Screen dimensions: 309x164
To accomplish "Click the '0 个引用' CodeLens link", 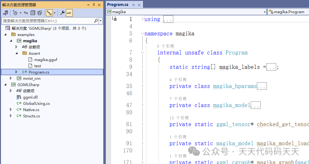I will click(x=165, y=46).
